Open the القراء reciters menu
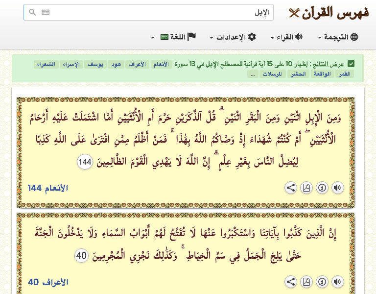This screenshot has width=376, height=294. [286, 37]
